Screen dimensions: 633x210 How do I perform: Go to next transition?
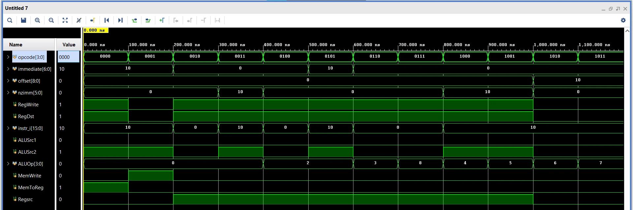pos(148,20)
